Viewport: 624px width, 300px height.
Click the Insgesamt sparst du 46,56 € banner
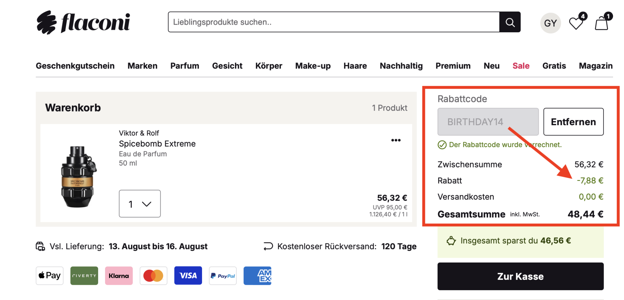coord(520,242)
